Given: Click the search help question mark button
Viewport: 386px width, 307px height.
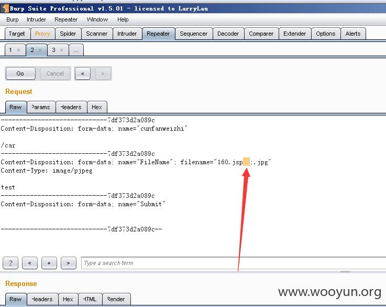Looking at the screenshot, I should 10,263.
